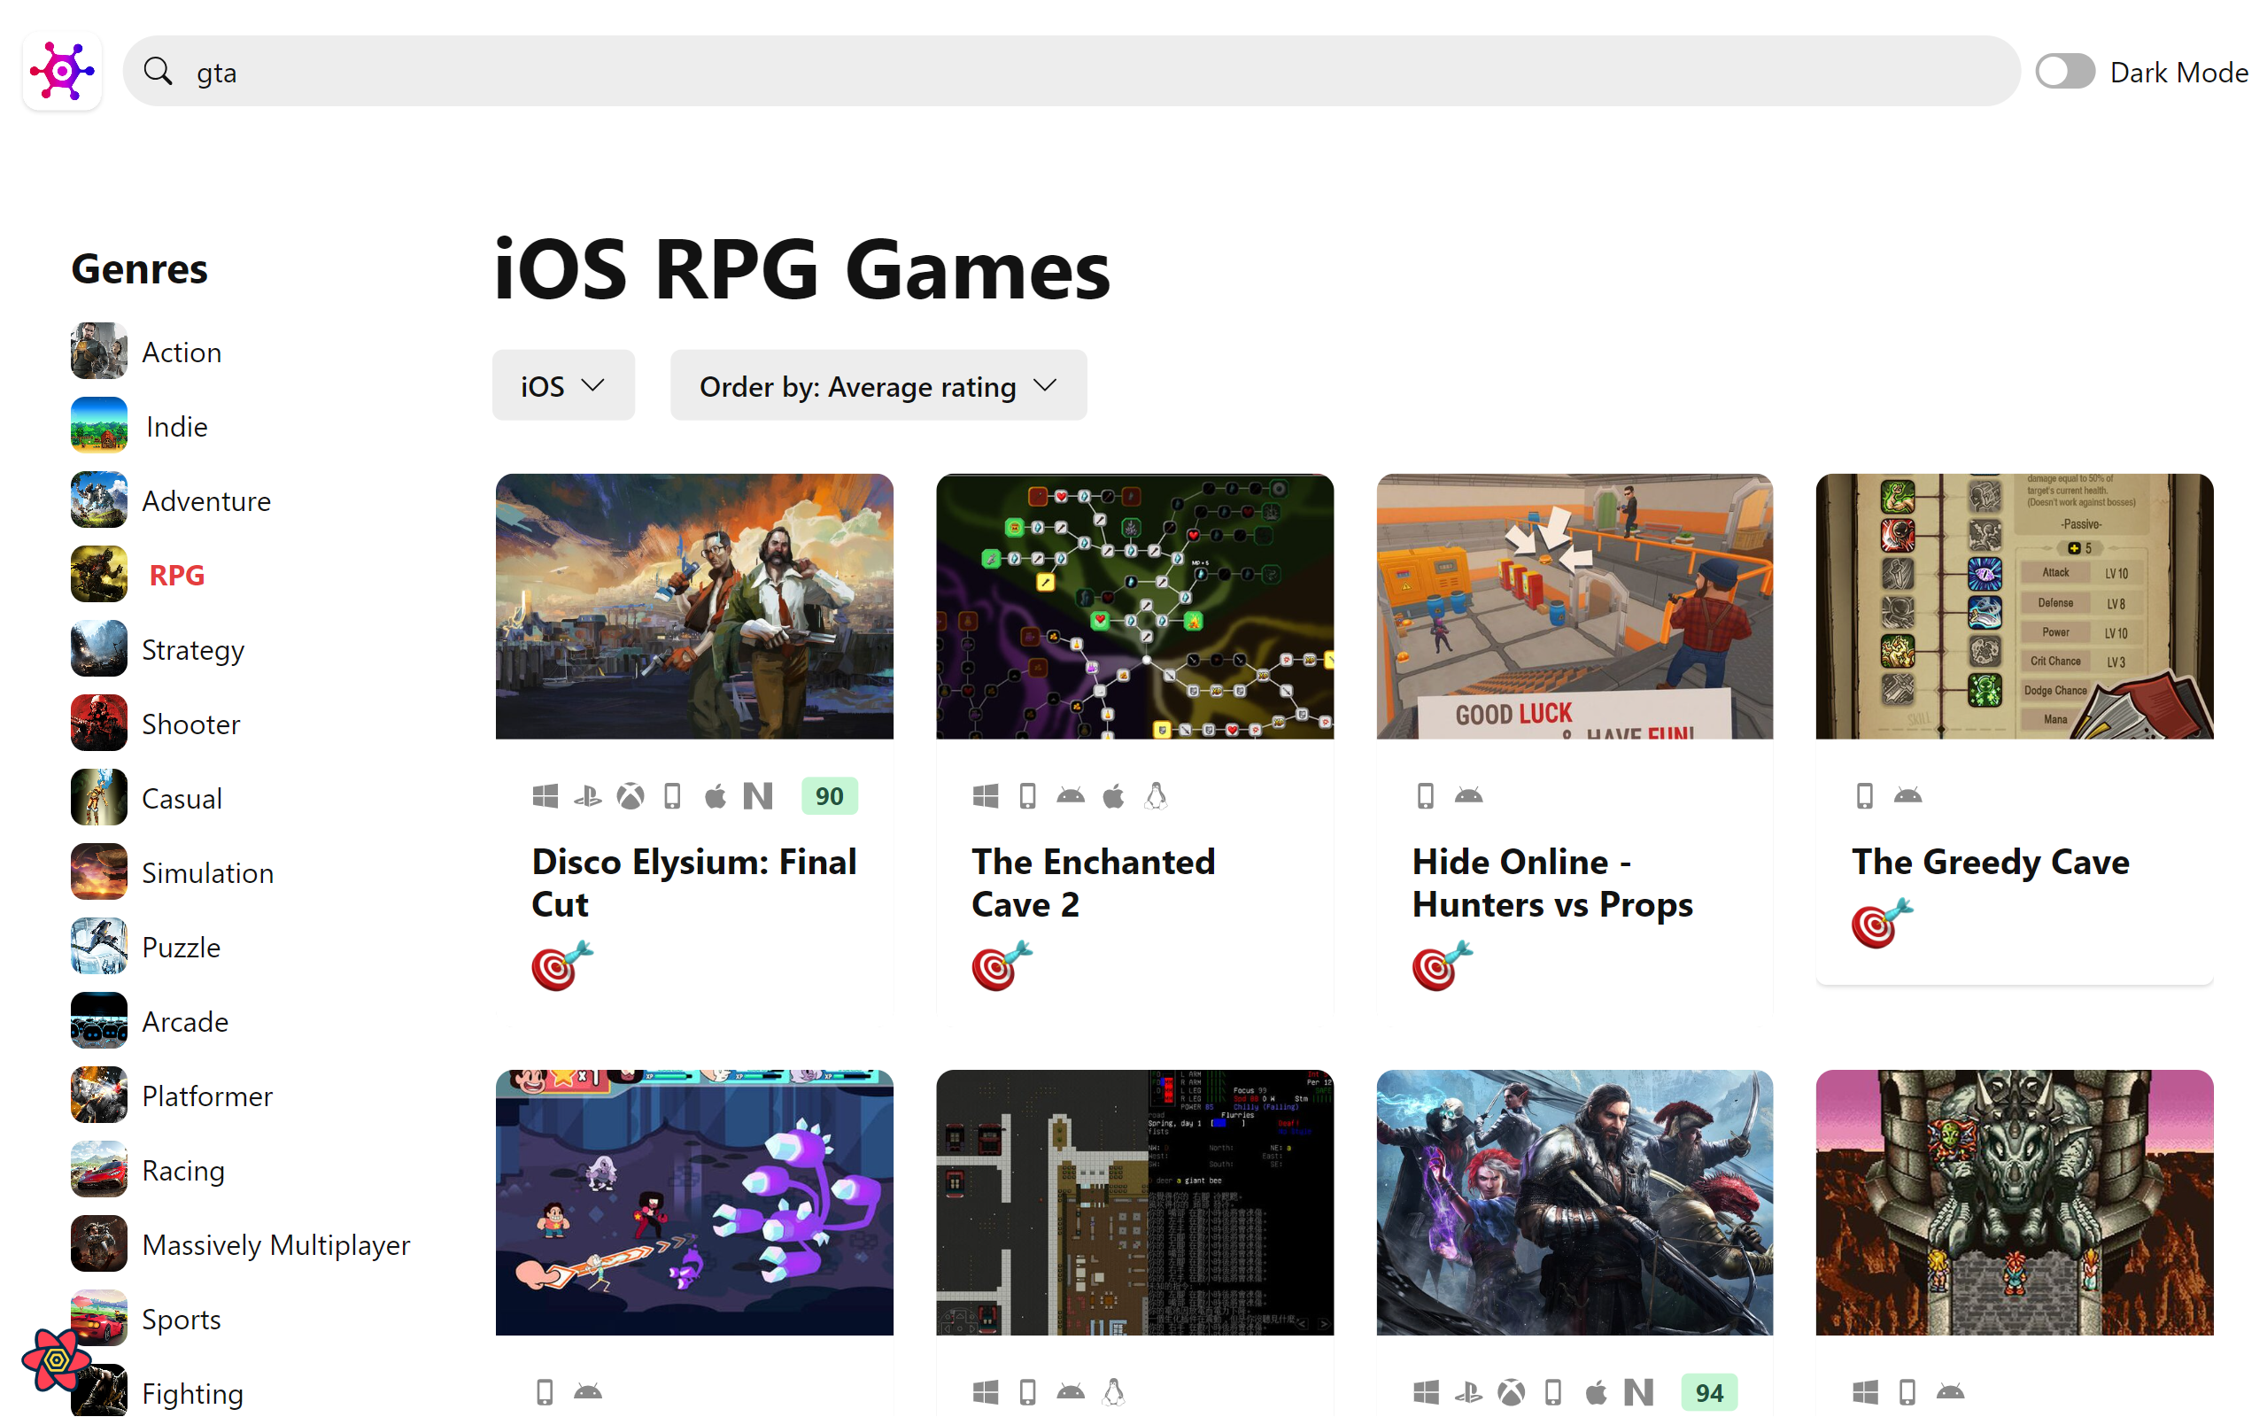Click Linux penguin icon on Enchanted Cave 2

click(1156, 796)
